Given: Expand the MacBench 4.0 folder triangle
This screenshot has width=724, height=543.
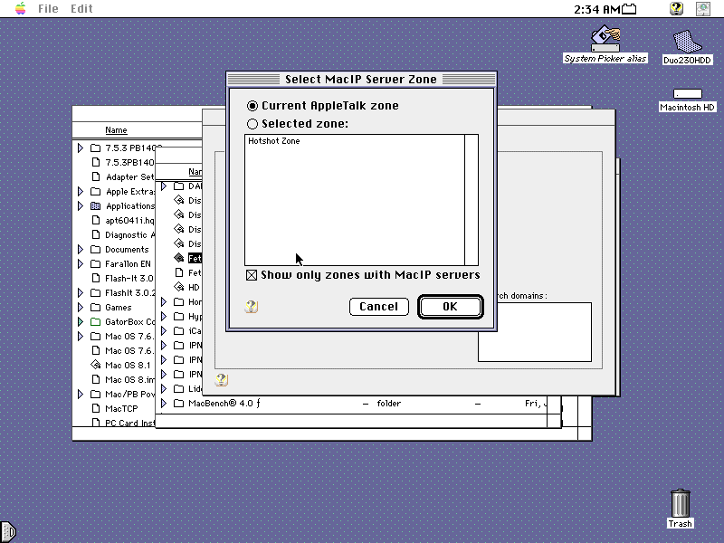Looking at the screenshot, I should (x=164, y=403).
